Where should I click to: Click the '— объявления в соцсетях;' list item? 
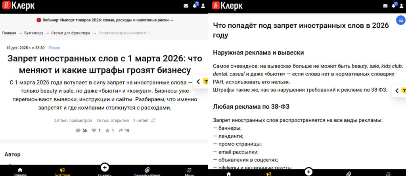click(245, 160)
